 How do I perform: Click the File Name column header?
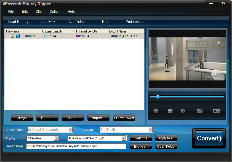pyautogui.click(x=22, y=31)
